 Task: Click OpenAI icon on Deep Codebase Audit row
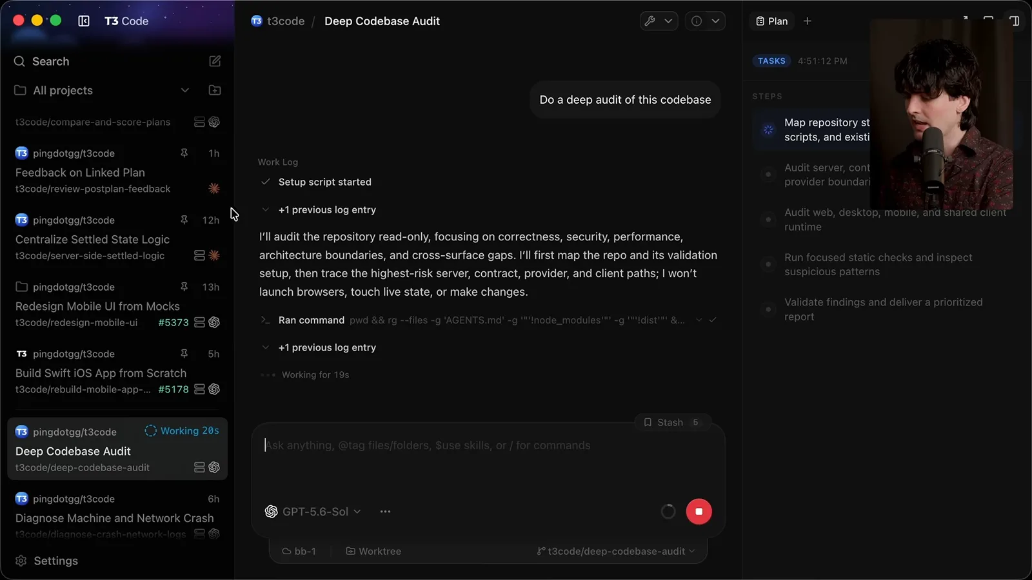[214, 467]
